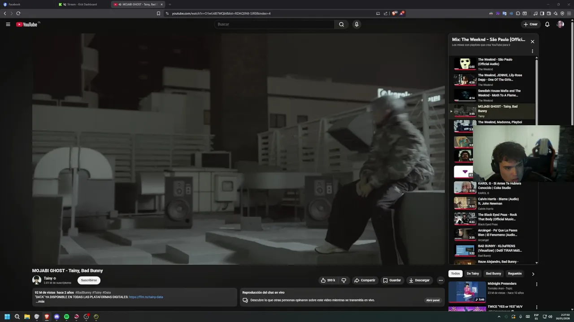Open Brave wallet icon
574x322 pixels.
coord(549,13)
